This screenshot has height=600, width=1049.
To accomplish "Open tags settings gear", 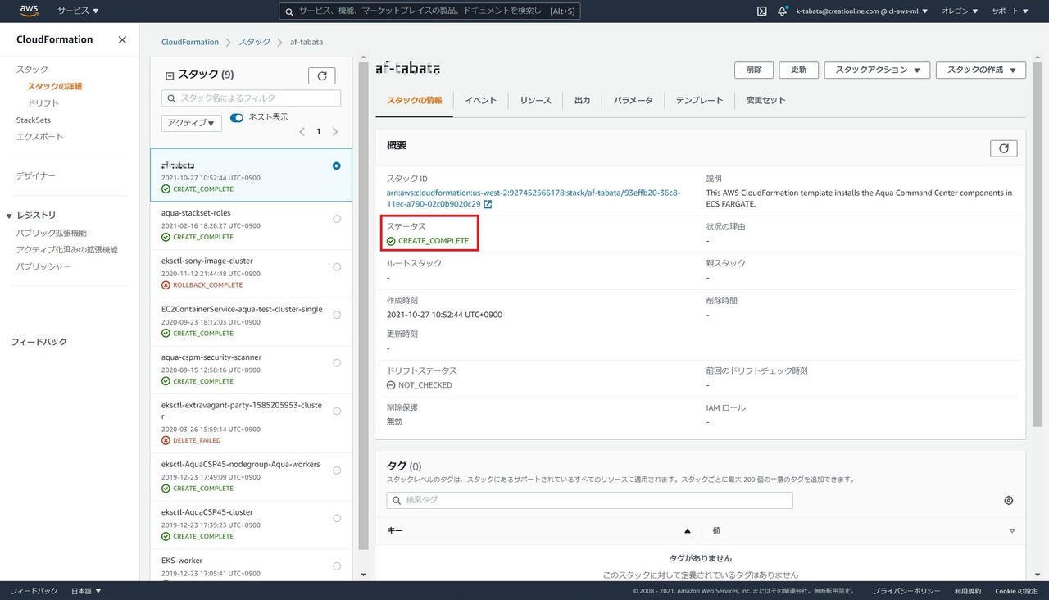I will tap(1009, 500).
